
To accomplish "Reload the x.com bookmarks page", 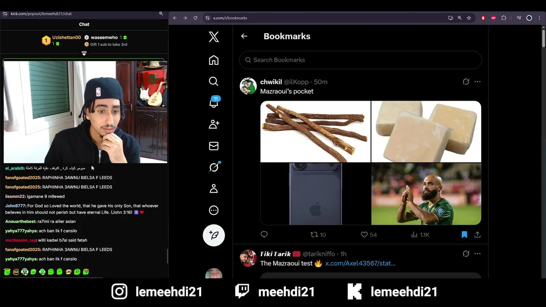I will 195,18.
